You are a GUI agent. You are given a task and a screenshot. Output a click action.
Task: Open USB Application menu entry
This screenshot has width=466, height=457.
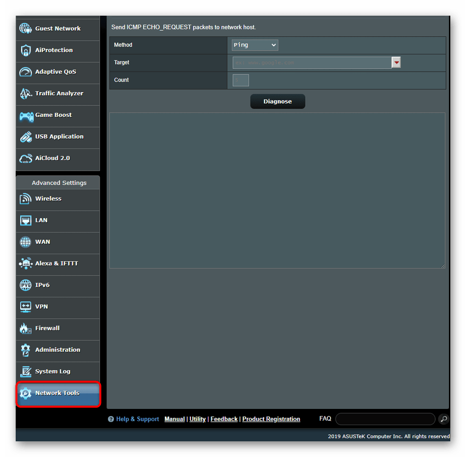click(58, 138)
